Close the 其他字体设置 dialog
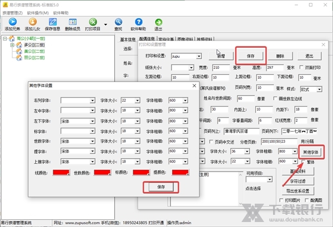Image resolution: width=333 pixels, height=227 pixels. [194, 85]
